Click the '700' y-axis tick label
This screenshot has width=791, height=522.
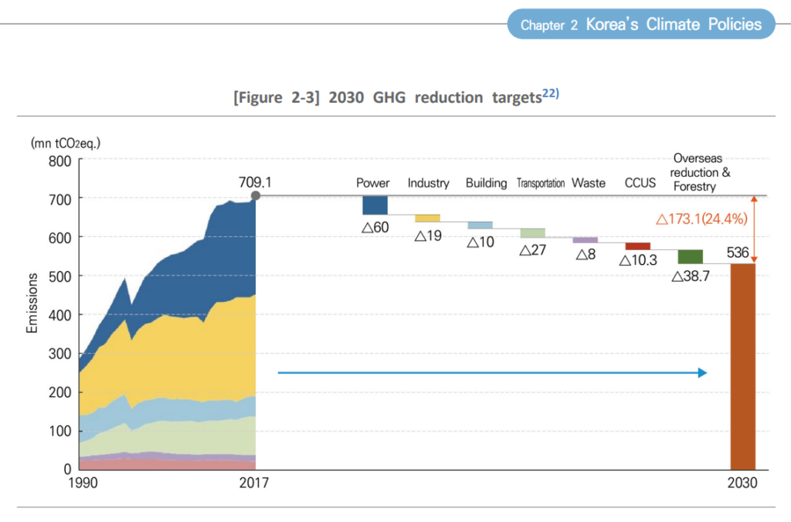[60, 200]
